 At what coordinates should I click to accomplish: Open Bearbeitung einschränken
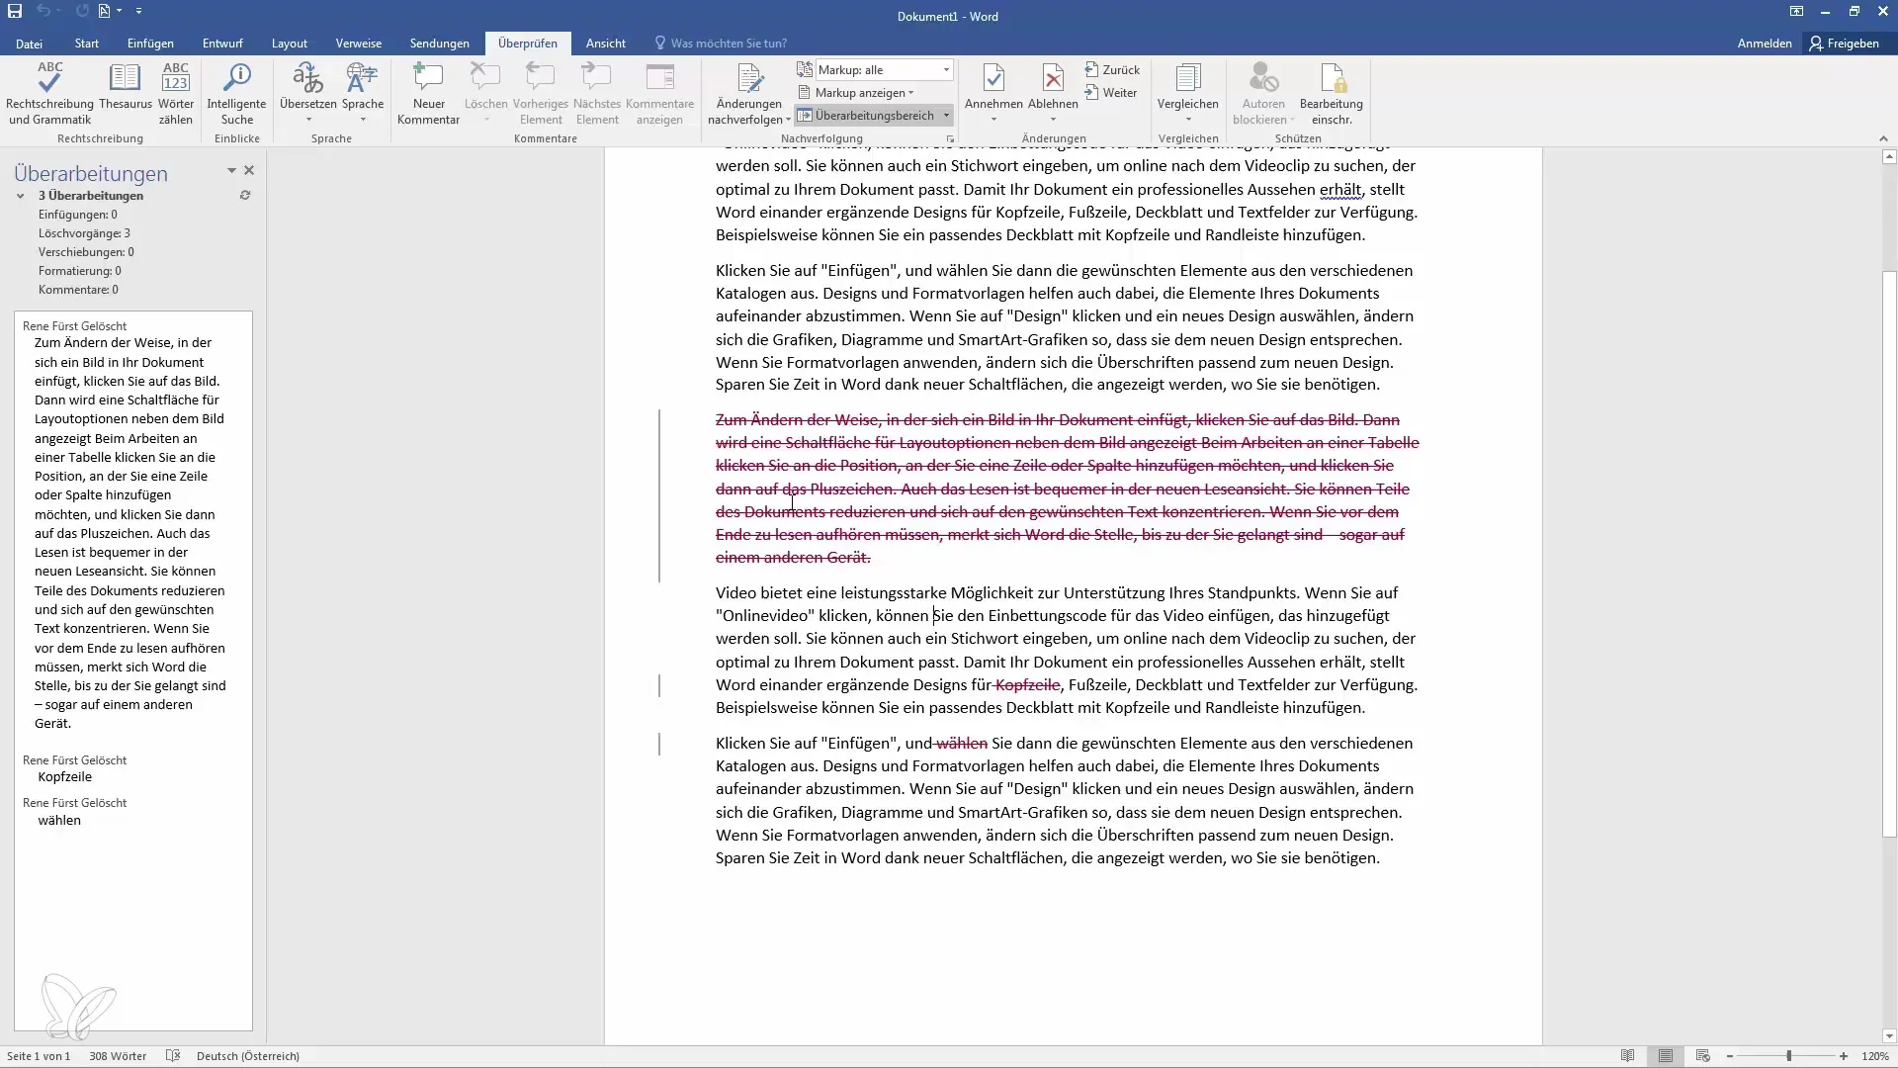1331,94
